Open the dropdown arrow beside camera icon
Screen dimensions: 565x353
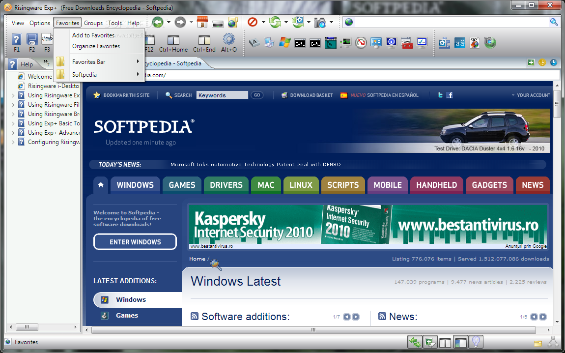[331, 22]
